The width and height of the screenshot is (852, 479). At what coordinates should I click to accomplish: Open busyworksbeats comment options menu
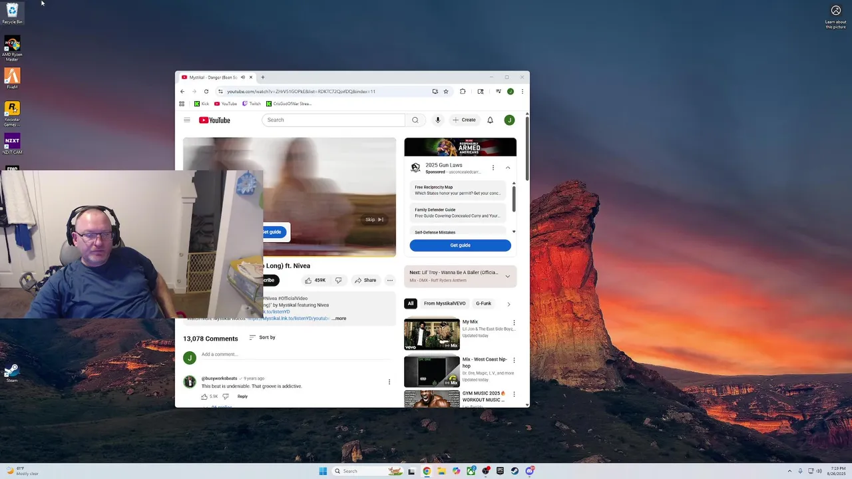pos(389,382)
